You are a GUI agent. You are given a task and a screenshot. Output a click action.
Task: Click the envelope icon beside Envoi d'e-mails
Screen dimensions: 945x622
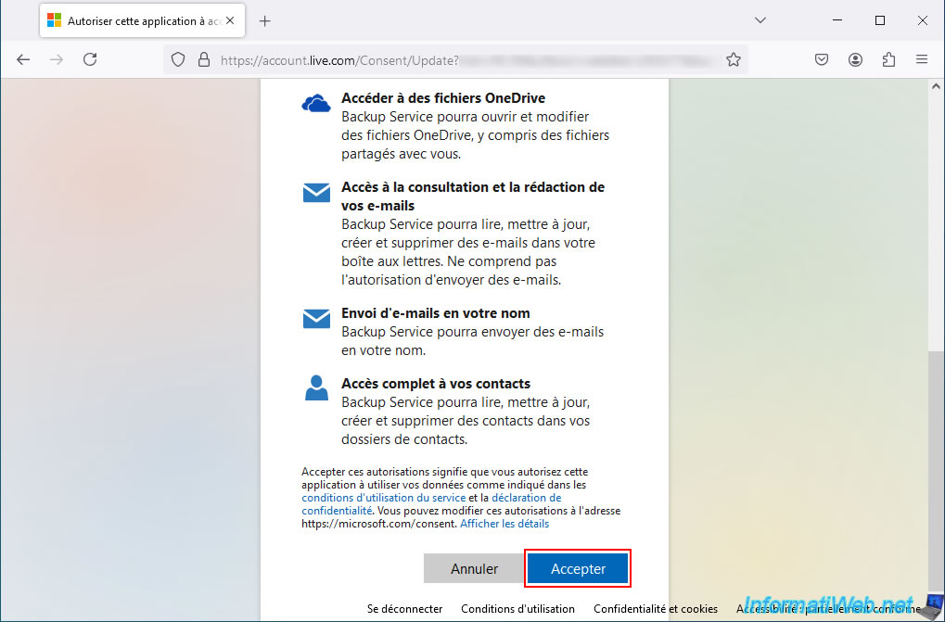click(316, 319)
